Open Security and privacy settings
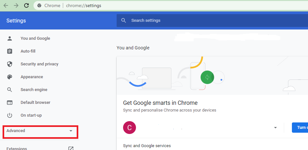Viewport: 308px width, 150px height. [40, 64]
